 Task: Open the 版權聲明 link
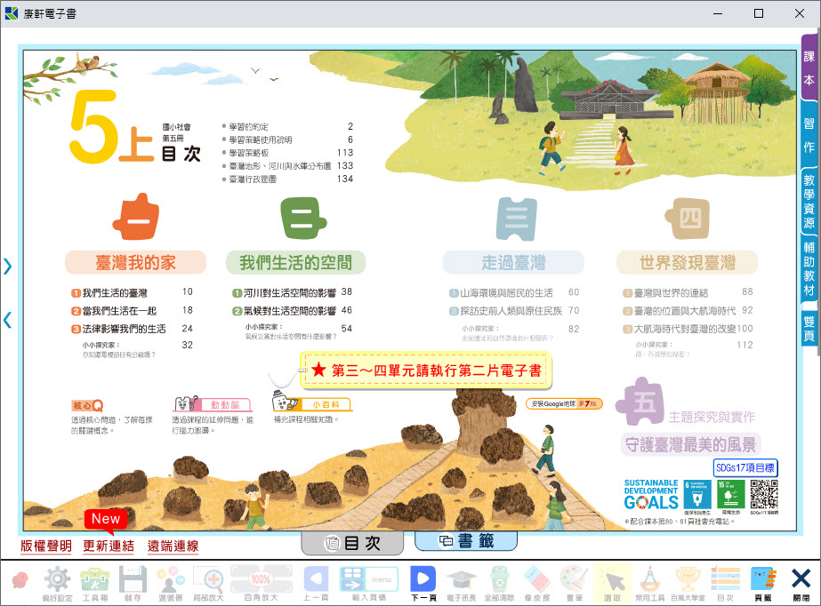pos(45,546)
